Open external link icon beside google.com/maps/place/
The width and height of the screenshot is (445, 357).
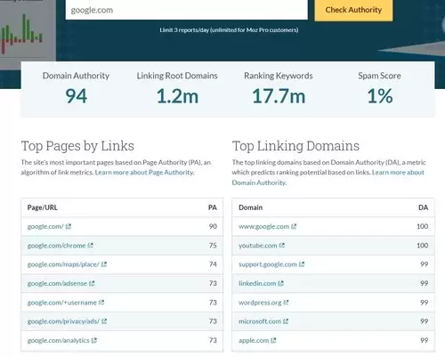point(104,264)
